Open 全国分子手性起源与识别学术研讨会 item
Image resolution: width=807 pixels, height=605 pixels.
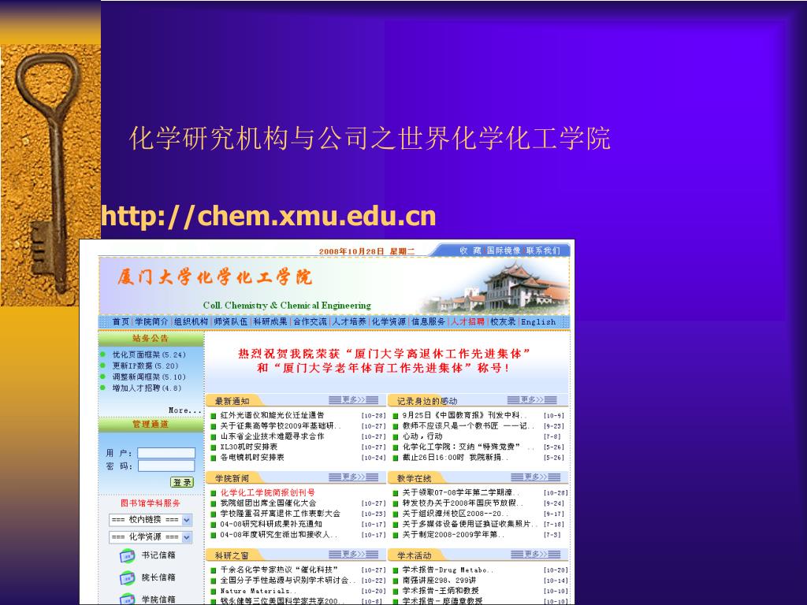tap(288, 581)
